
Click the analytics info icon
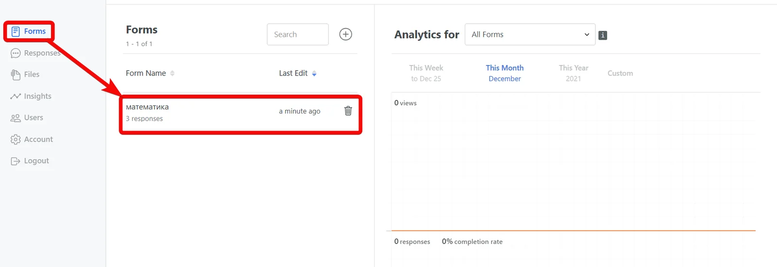pos(603,35)
